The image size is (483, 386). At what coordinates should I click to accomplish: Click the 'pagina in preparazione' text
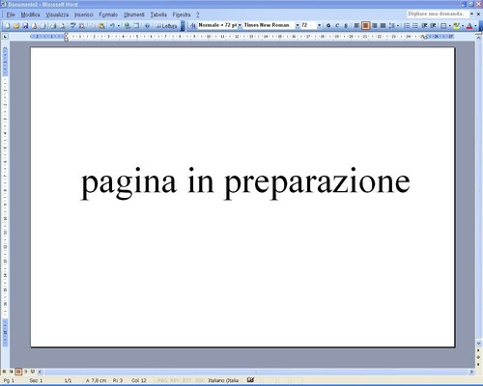pyautogui.click(x=245, y=182)
